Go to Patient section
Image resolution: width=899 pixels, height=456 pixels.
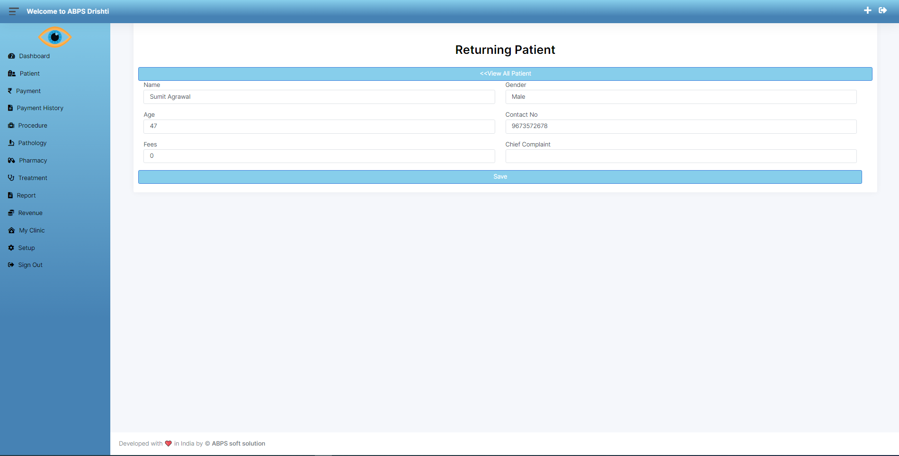[x=30, y=74]
